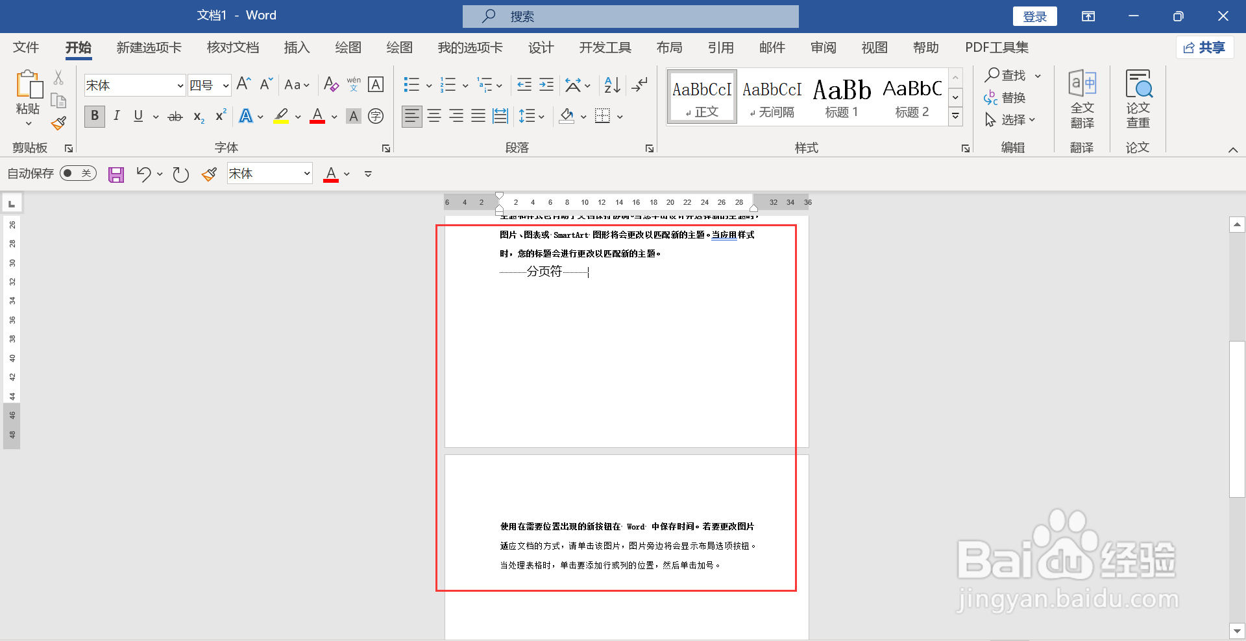Toggle AutoSave switch
The image size is (1246, 641).
(78, 173)
